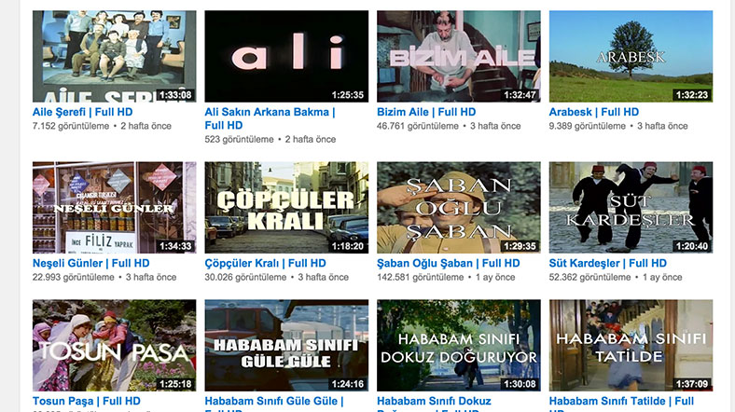Open 'Çöpçüler Kralı | Full HD' title link
This screenshot has height=412, width=735.
(x=265, y=263)
